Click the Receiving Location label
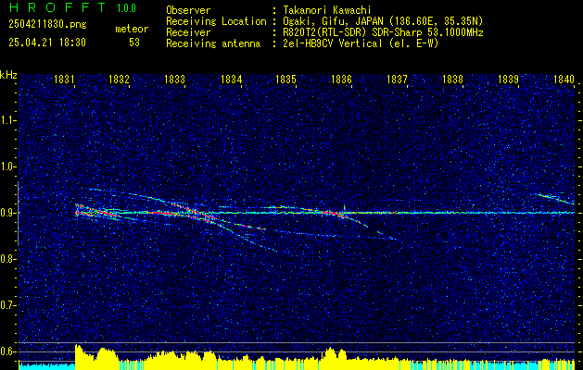 [x=216, y=21]
